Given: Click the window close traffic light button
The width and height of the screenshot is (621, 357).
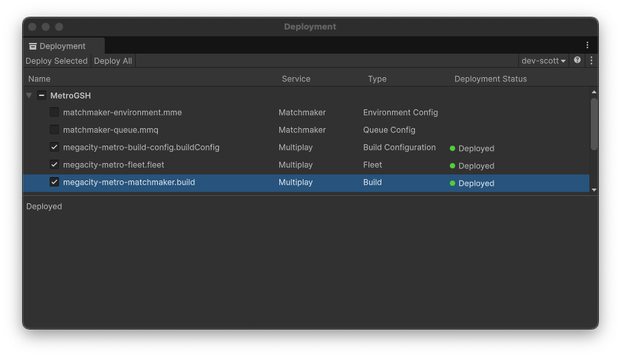Looking at the screenshot, I should pos(32,27).
